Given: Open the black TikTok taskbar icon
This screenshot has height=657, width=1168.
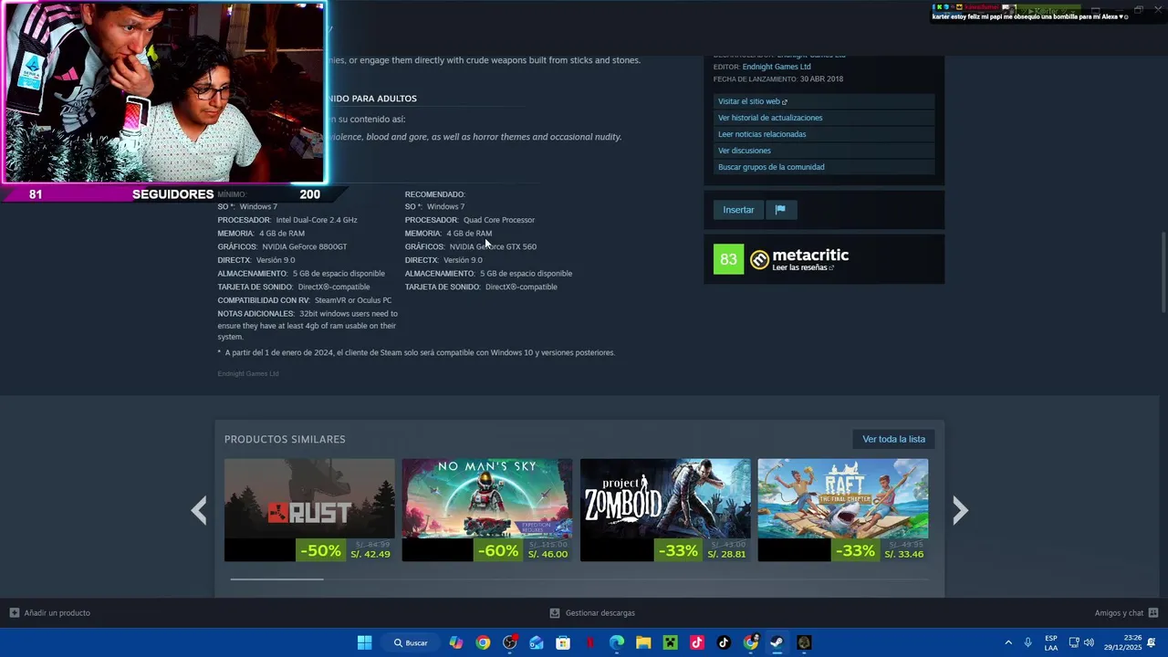Looking at the screenshot, I should point(724,642).
